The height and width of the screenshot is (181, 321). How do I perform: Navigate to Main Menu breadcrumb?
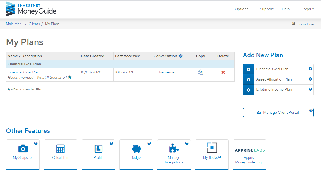tap(15, 24)
